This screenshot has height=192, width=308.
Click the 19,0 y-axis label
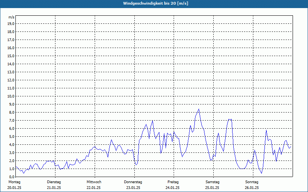[11, 24]
